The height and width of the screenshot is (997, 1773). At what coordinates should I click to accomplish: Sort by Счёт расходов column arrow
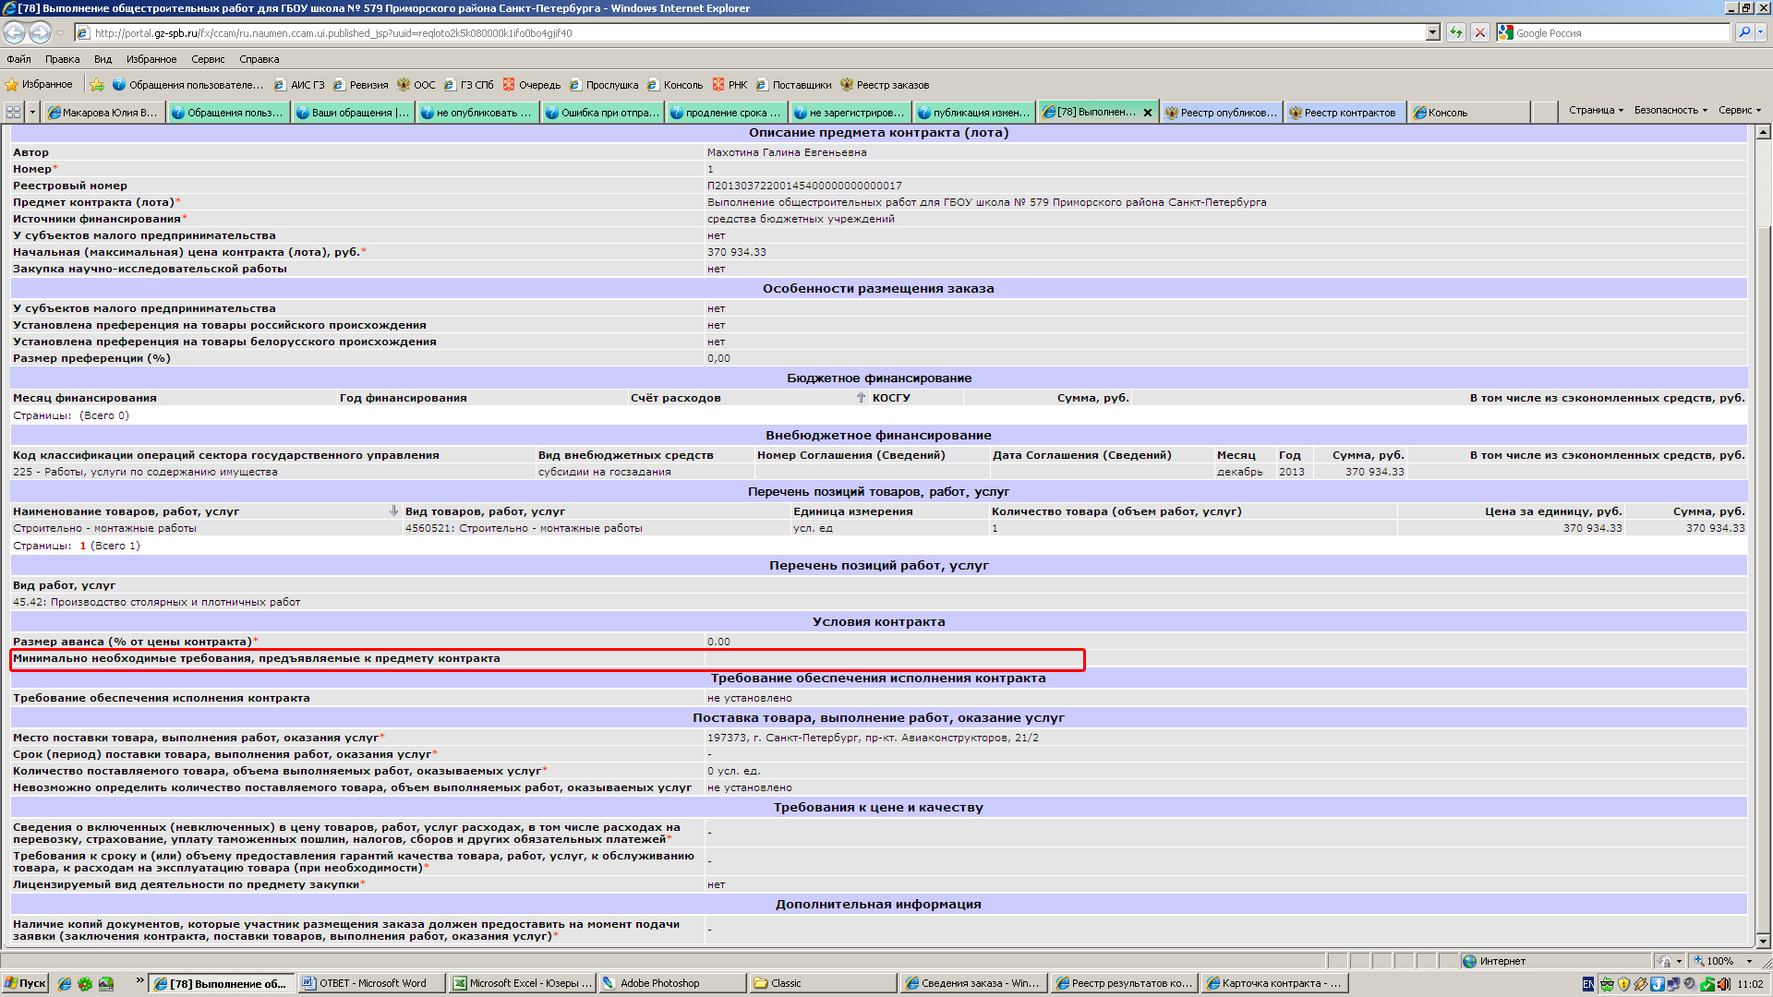[861, 398]
